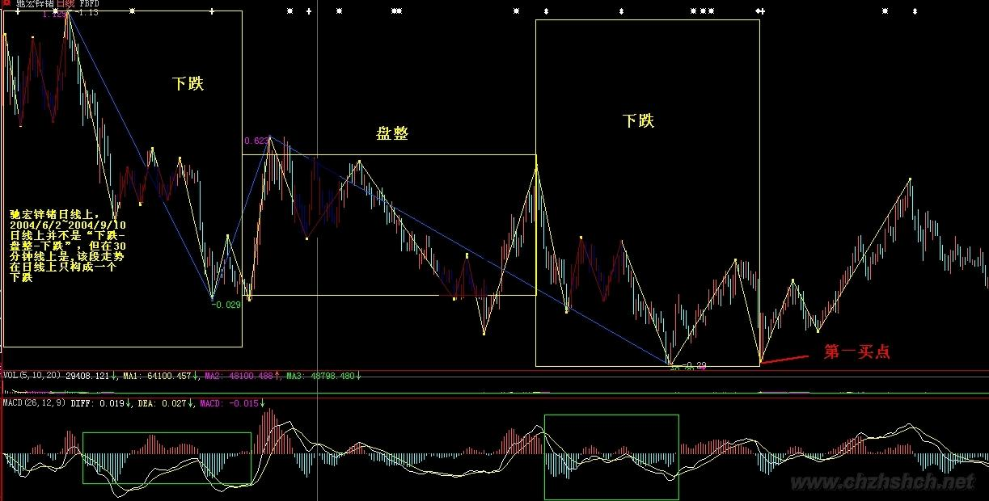Select the 盘整 label in the chart
The image size is (989, 501).
click(392, 133)
